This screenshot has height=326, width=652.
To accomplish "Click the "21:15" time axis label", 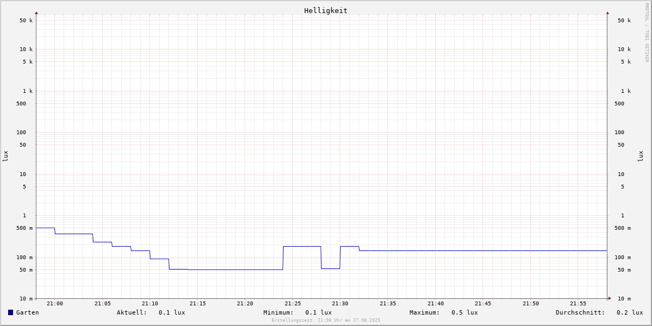I will 198,304.
